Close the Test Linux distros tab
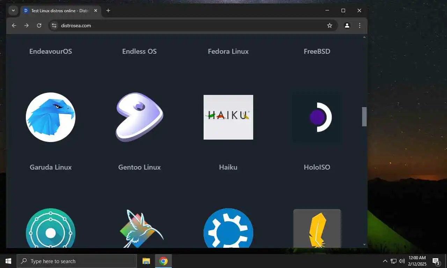 (96, 10)
